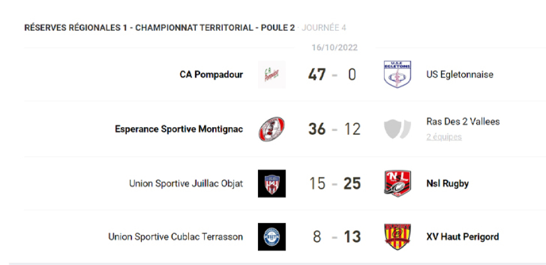Open the US Egletonnaise team name
546x265 pixels.
[459, 75]
